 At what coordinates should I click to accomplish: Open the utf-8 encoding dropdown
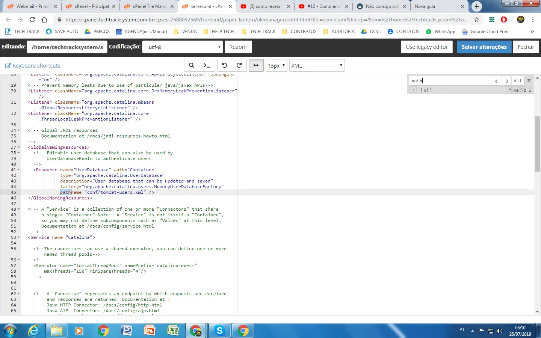[183, 47]
